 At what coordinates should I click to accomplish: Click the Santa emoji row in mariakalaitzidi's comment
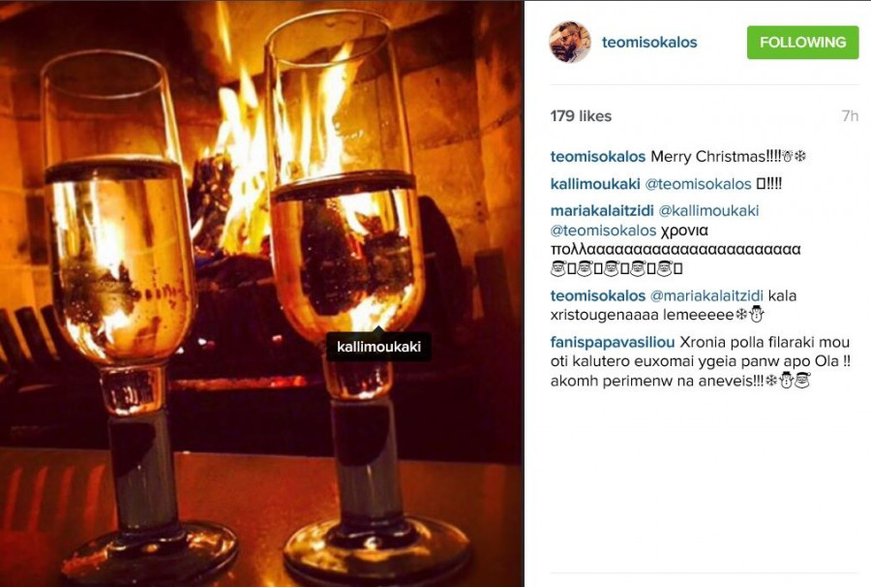pos(616,269)
